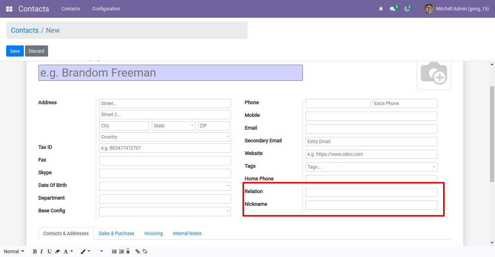
Task: Open the conversations messages icon
Action: tap(392, 9)
